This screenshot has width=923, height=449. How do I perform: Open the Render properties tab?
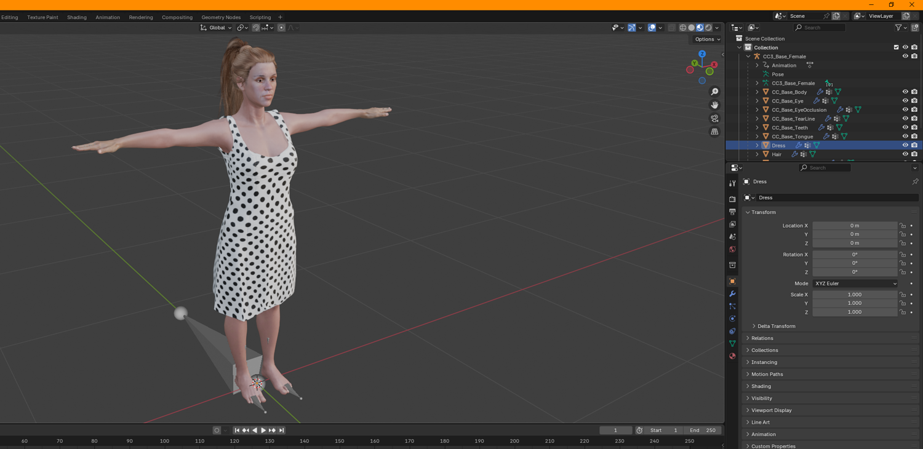pyautogui.click(x=732, y=199)
